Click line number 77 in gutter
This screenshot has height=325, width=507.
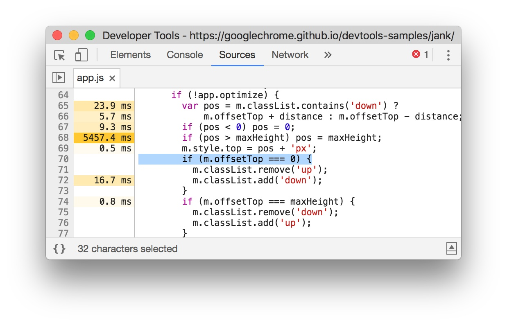[63, 233]
